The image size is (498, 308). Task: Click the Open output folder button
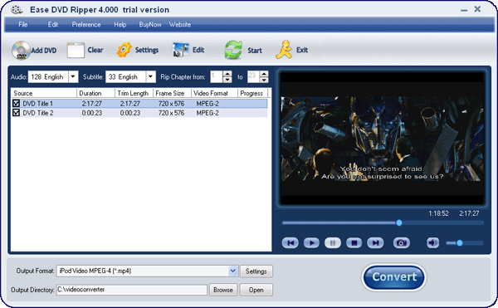[256, 290]
